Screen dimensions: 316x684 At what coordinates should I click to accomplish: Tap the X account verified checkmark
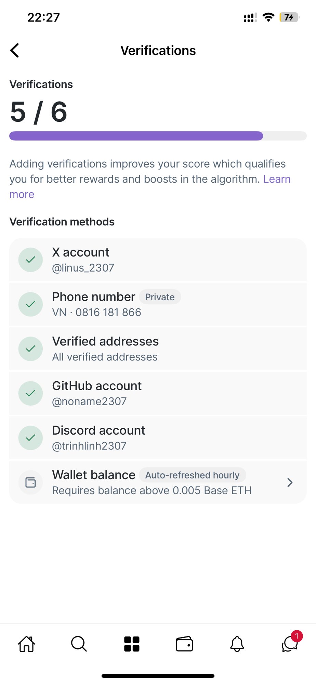coord(31,260)
